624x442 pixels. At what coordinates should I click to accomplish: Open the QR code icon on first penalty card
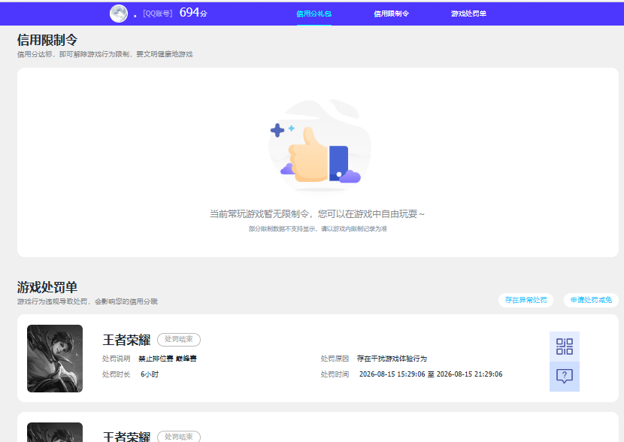point(565,347)
